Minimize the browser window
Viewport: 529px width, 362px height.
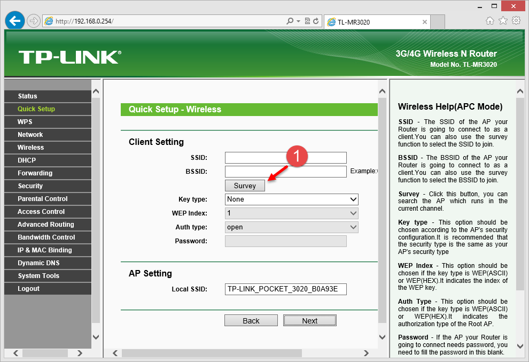480,6
